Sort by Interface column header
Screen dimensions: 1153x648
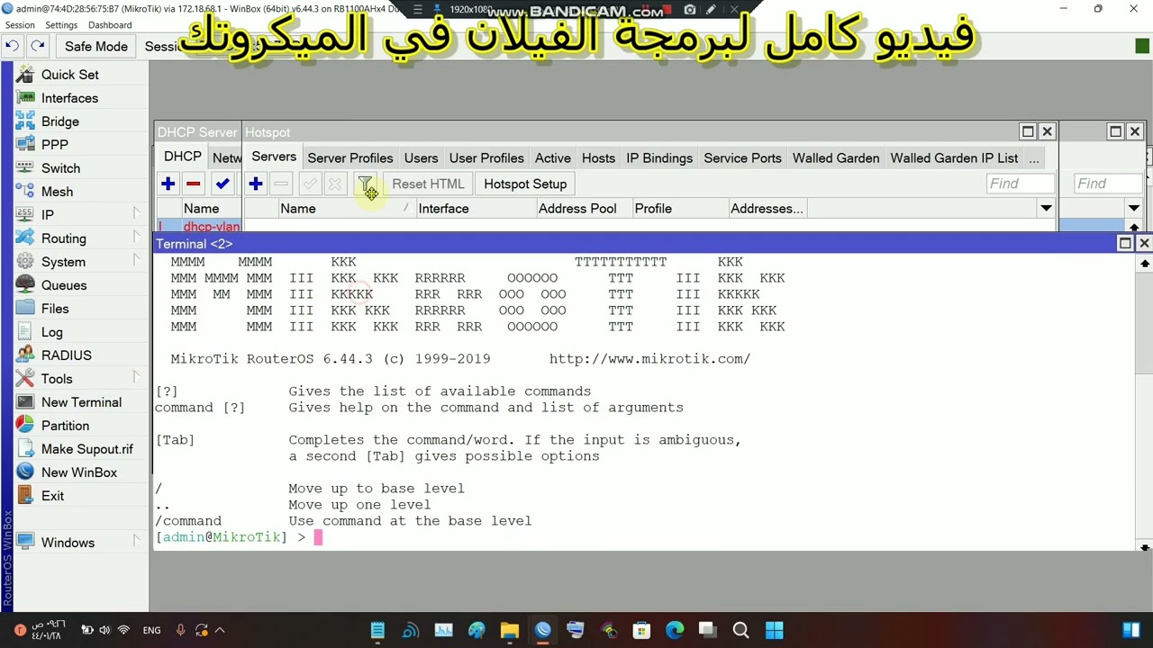point(475,209)
